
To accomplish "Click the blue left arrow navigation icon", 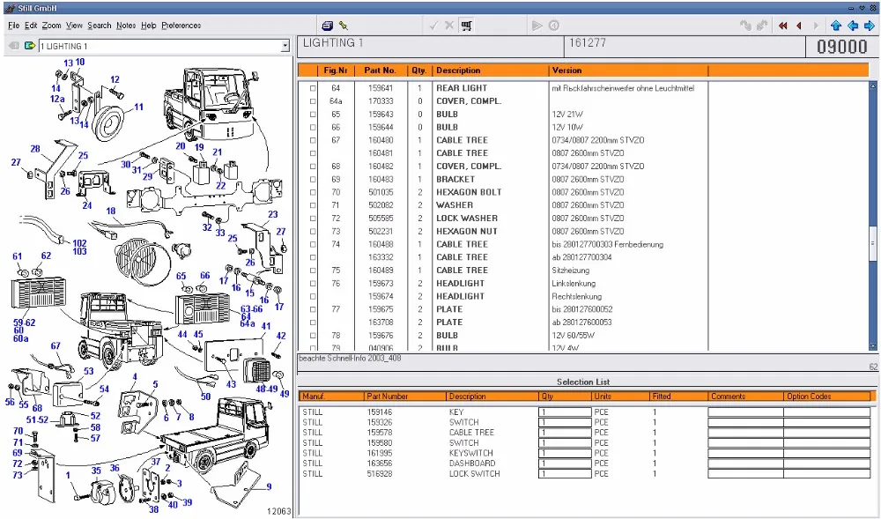I will 853,26.
